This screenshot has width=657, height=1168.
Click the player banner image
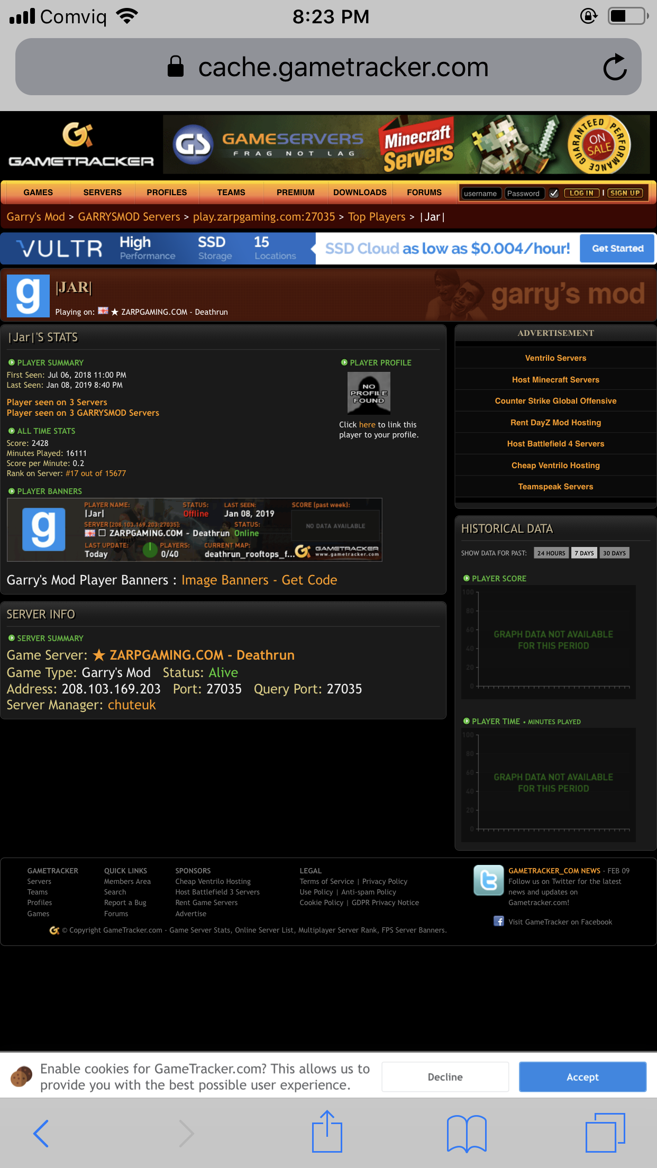pyautogui.click(x=194, y=530)
